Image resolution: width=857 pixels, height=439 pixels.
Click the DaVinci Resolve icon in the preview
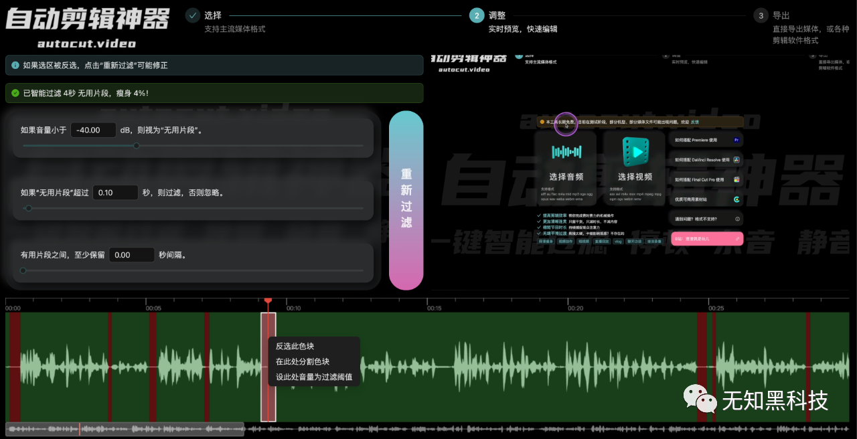pos(736,160)
